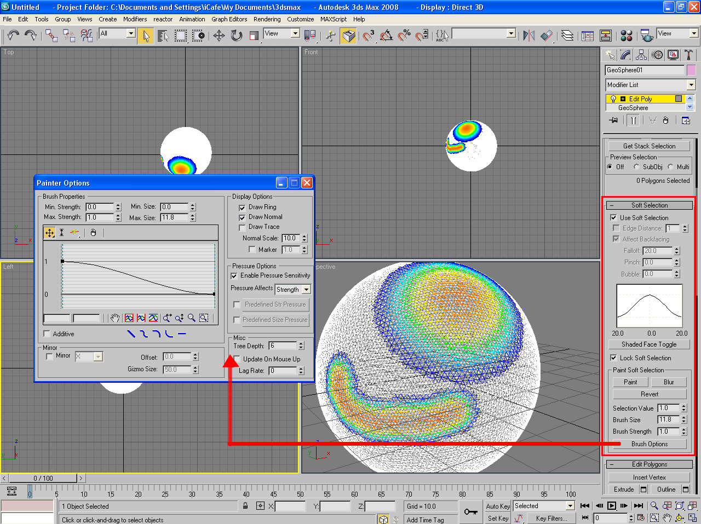Open Select by Name list icon
Image resolution: width=701 pixels, height=524 pixels.
[163, 36]
